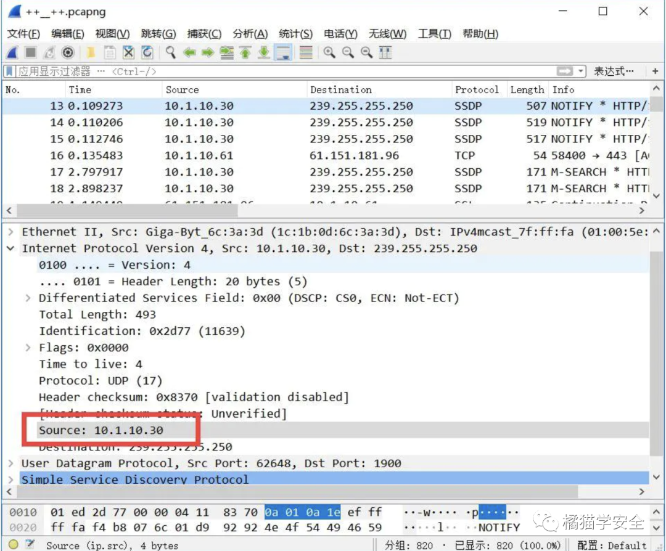Expand Differentiated Services Field node
This screenshot has height=551, width=666.
click(28, 298)
